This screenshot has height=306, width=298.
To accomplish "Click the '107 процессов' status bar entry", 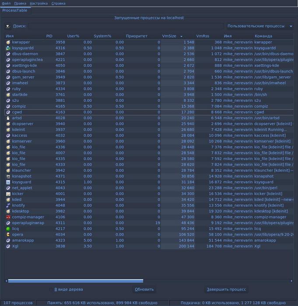I will (18, 303).
